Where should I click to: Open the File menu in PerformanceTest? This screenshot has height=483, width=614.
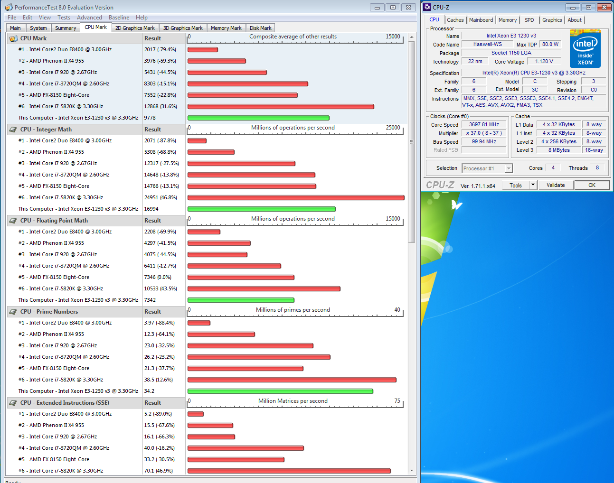(12, 18)
